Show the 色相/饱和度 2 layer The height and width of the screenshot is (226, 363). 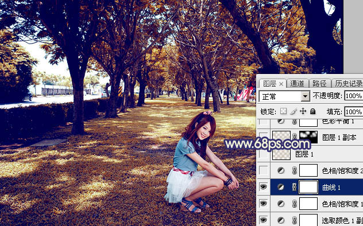coord(263,170)
